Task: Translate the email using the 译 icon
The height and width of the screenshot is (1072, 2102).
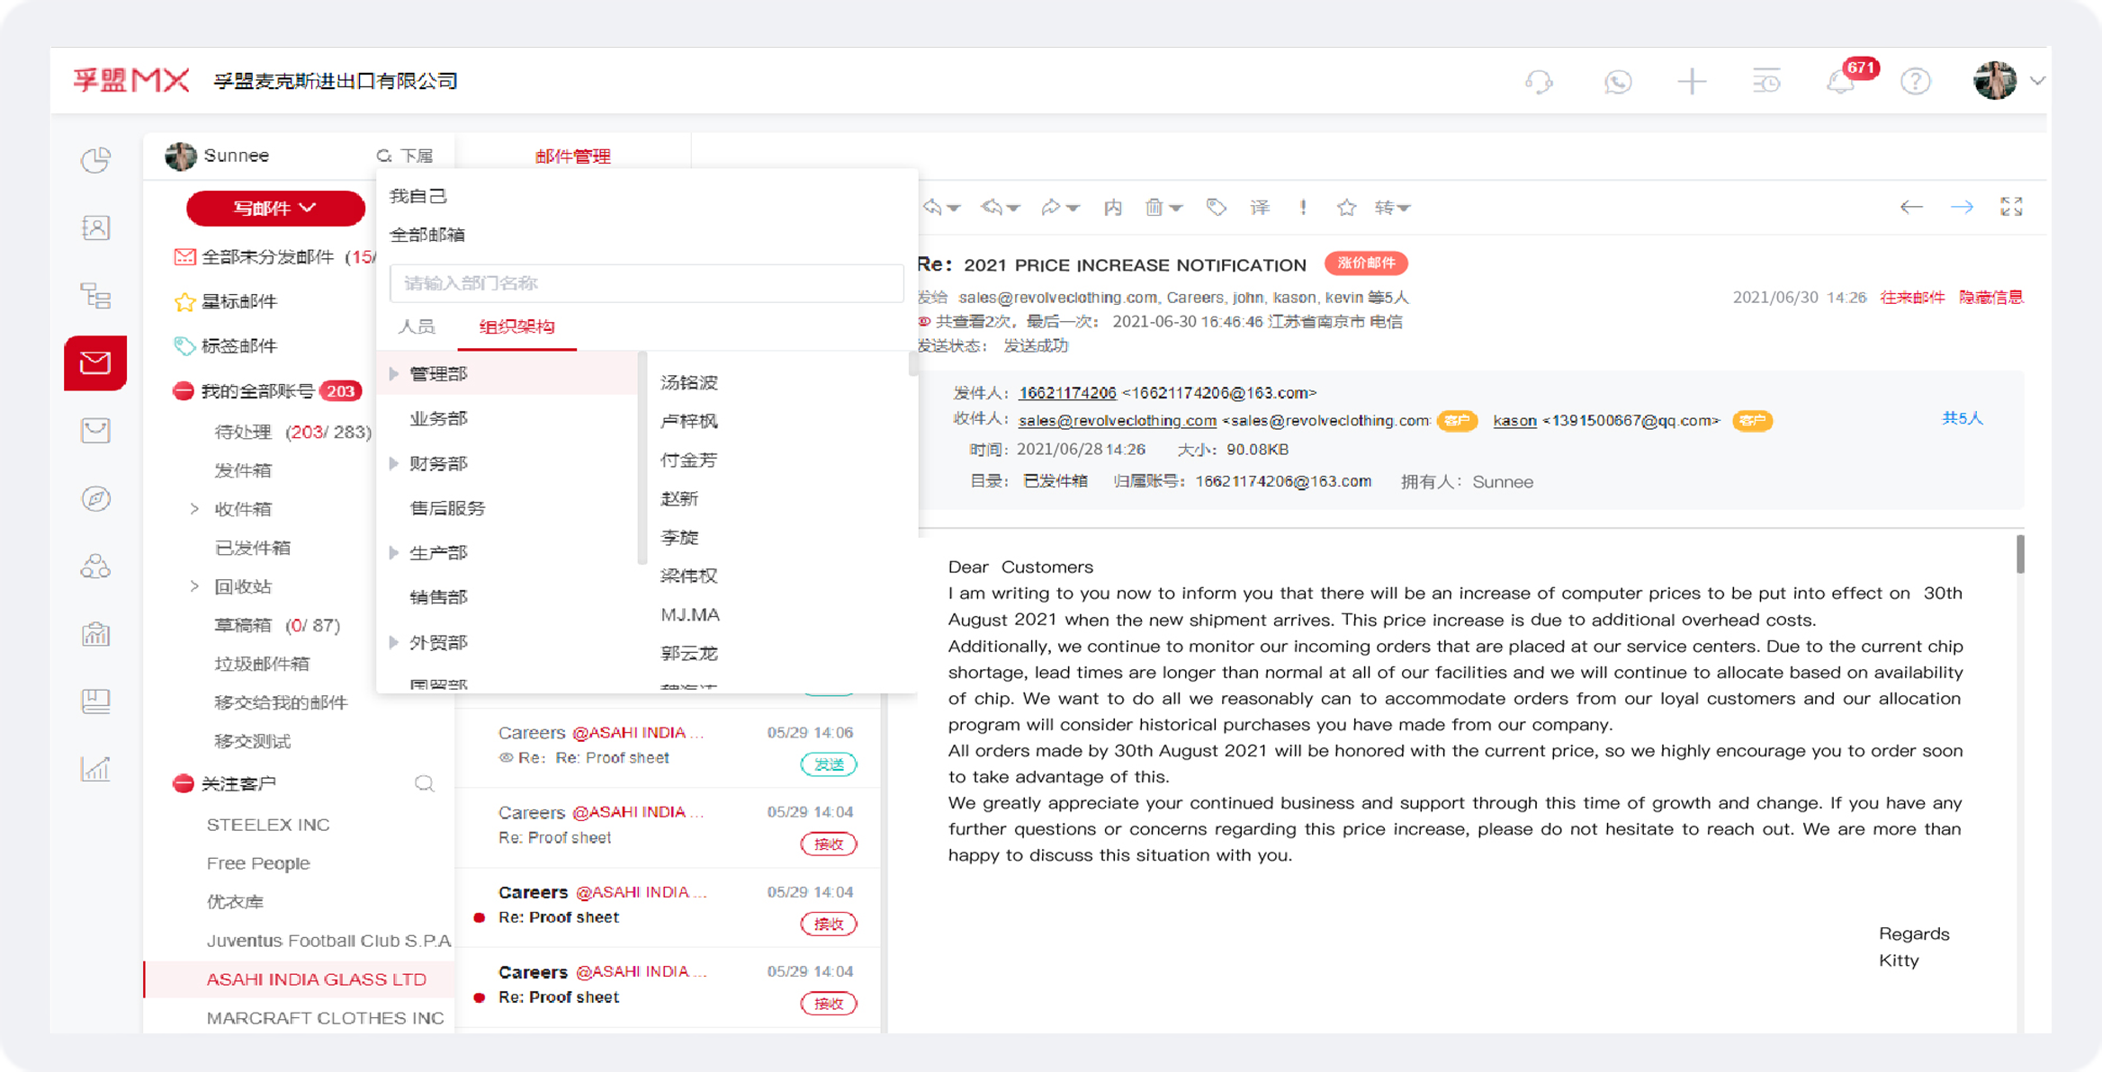Action: [x=1260, y=207]
